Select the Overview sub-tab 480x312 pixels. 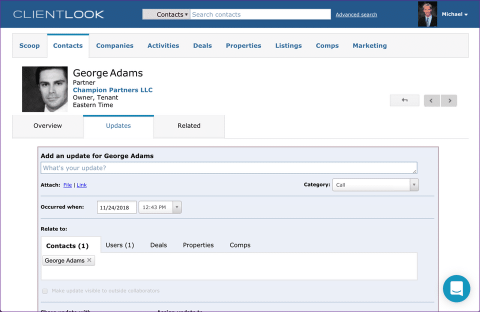47,126
